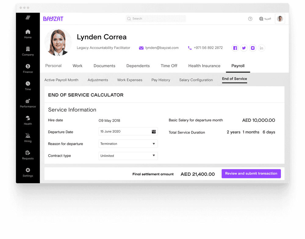The height and width of the screenshot is (239, 305).
Task: Select the Salary Configuration sub-tab
Action: click(196, 80)
